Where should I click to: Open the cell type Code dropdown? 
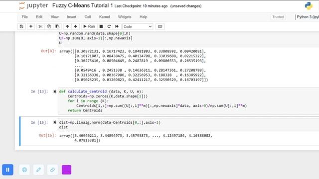click(138, 26)
